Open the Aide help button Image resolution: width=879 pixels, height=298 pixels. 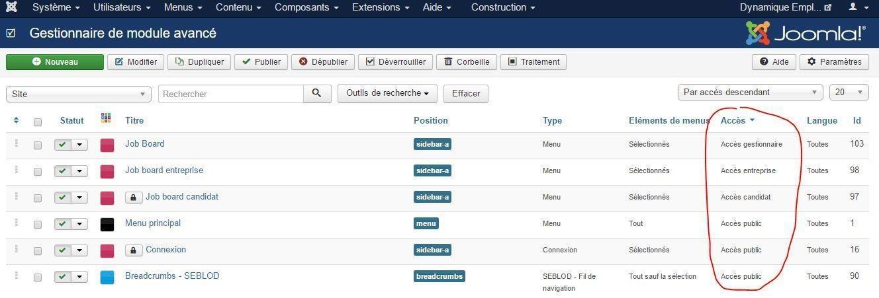774,62
